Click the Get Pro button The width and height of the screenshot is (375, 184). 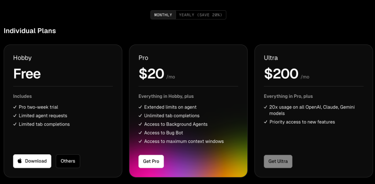pos(151,161)
